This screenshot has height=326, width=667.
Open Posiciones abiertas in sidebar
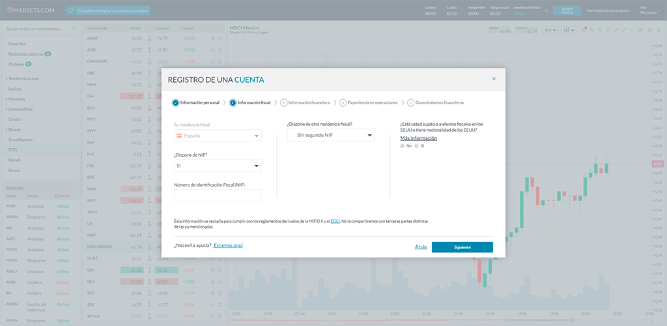[25, 54]
